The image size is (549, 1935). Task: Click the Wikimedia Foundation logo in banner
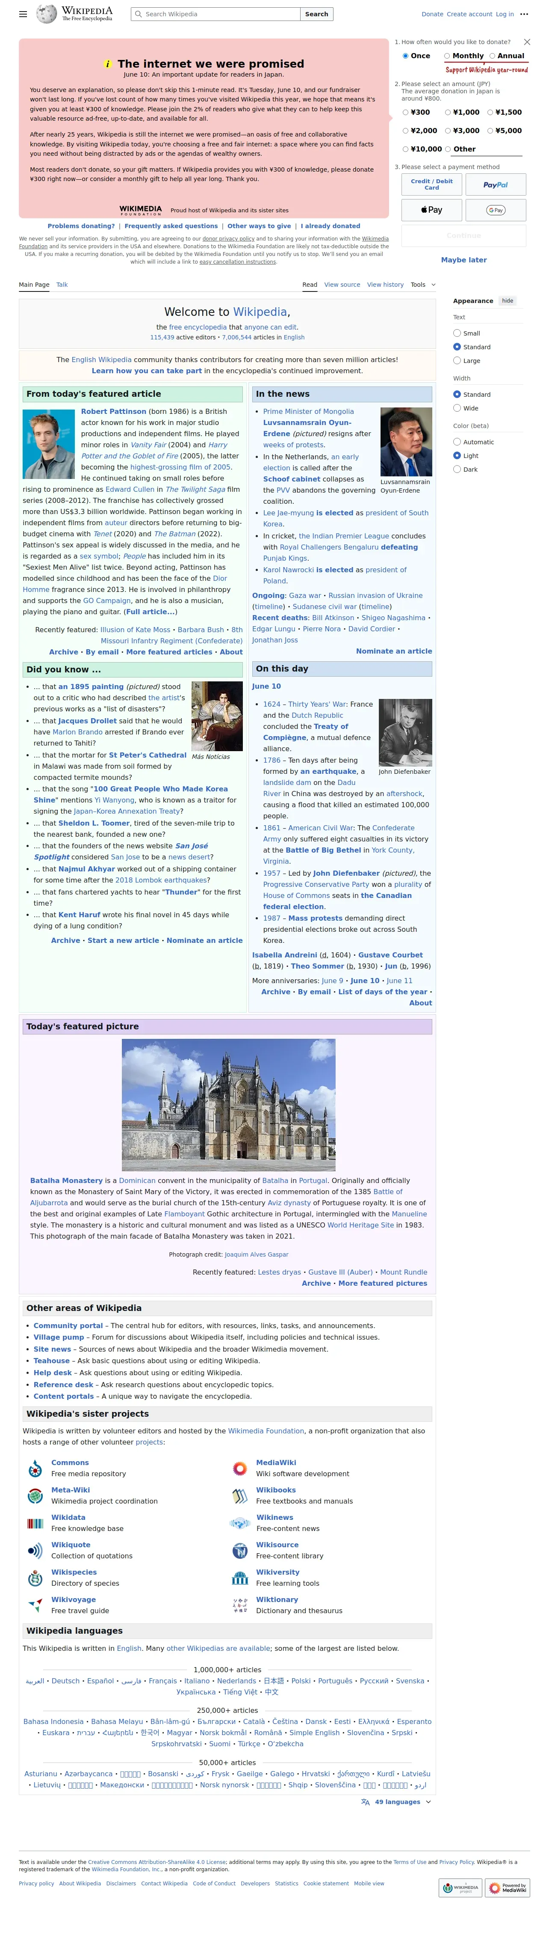click(140, 210)
